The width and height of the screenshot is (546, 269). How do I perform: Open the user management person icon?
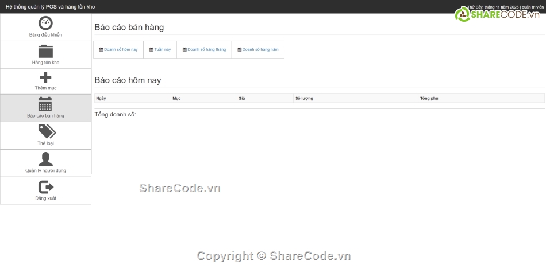pyautogui.click(x=45, y=159)
